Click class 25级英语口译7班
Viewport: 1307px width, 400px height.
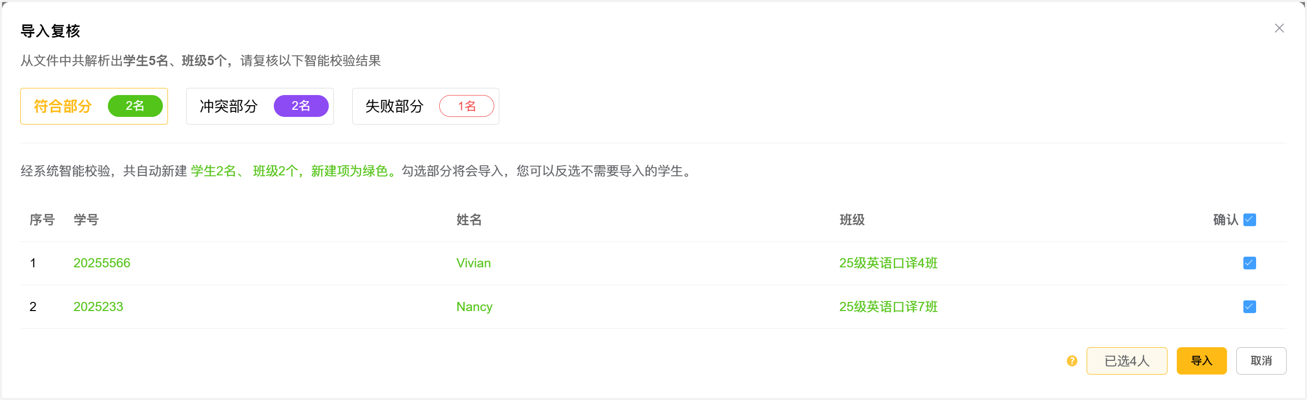coord(888,306)
